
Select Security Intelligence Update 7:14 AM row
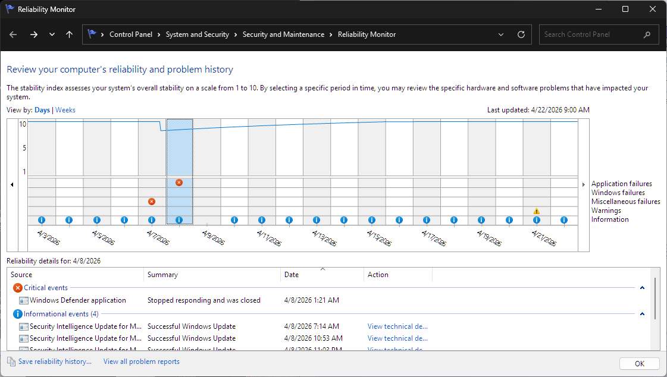[328, 326]
